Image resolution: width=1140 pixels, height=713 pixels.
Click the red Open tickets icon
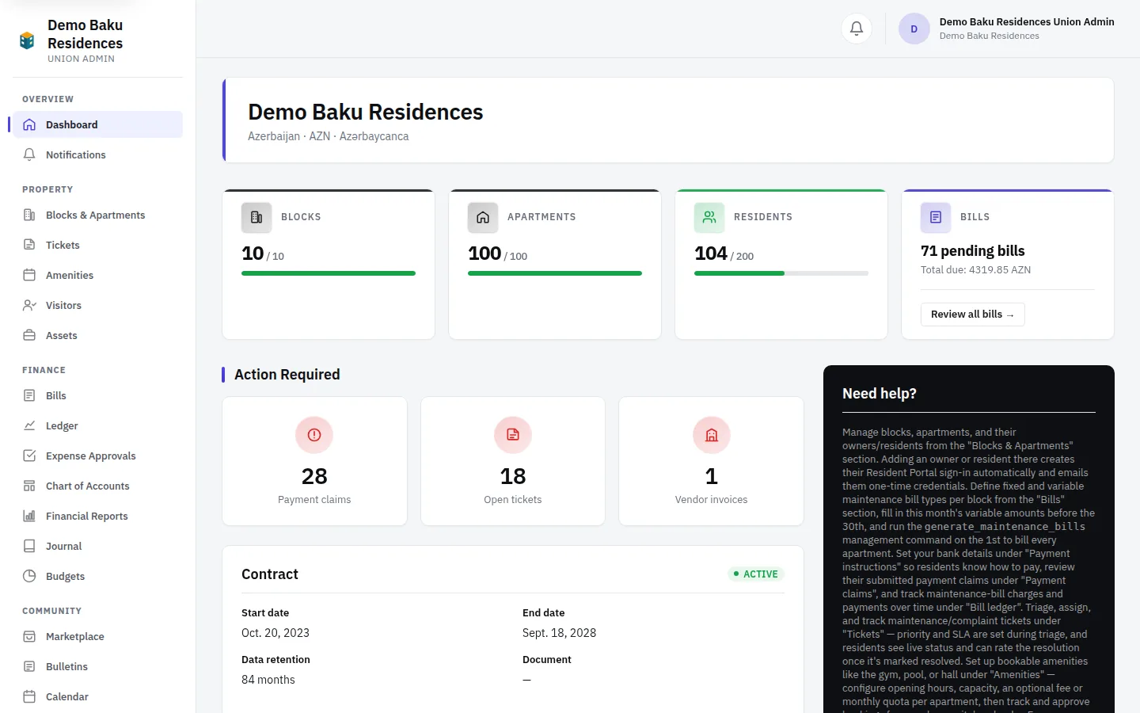click(513, 435)
